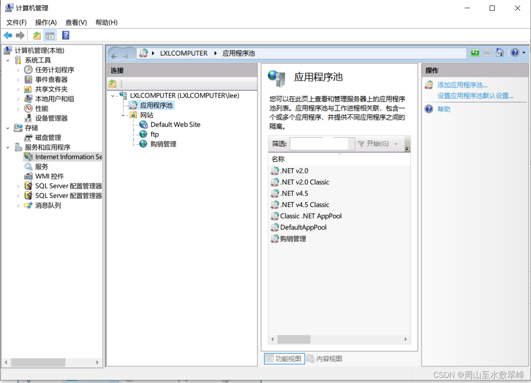
Task: Select the .NET v4.5 Classic pool
Action: tap(304, 205)
